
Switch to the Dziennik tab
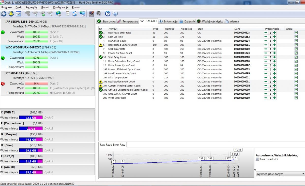187,21
